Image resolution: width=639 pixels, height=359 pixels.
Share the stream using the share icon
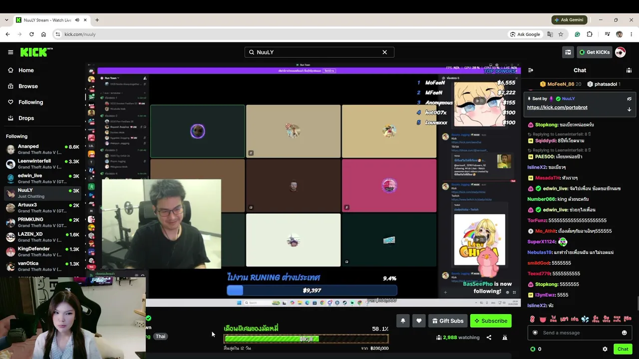click(x=489, y=338)
